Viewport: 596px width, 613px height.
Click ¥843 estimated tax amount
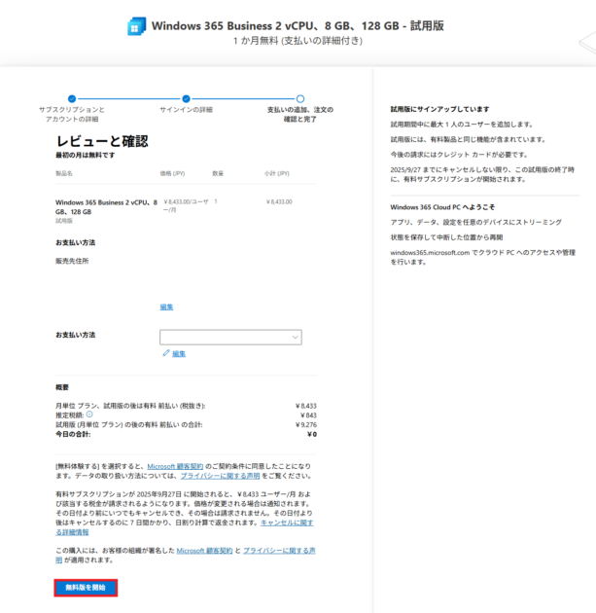point(308,415)
